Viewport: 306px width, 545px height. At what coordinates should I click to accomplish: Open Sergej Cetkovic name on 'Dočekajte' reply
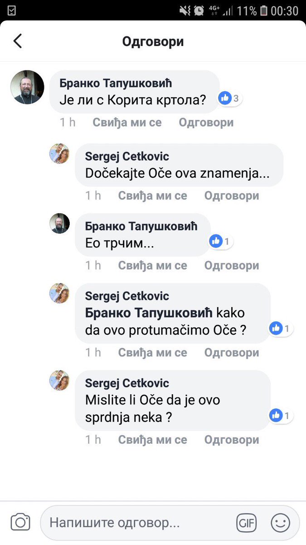pos(127,157)
